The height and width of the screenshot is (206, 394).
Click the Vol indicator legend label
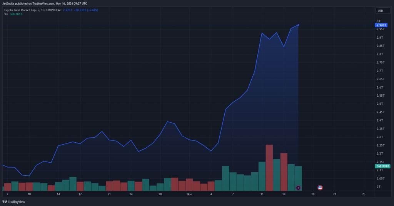6,14
